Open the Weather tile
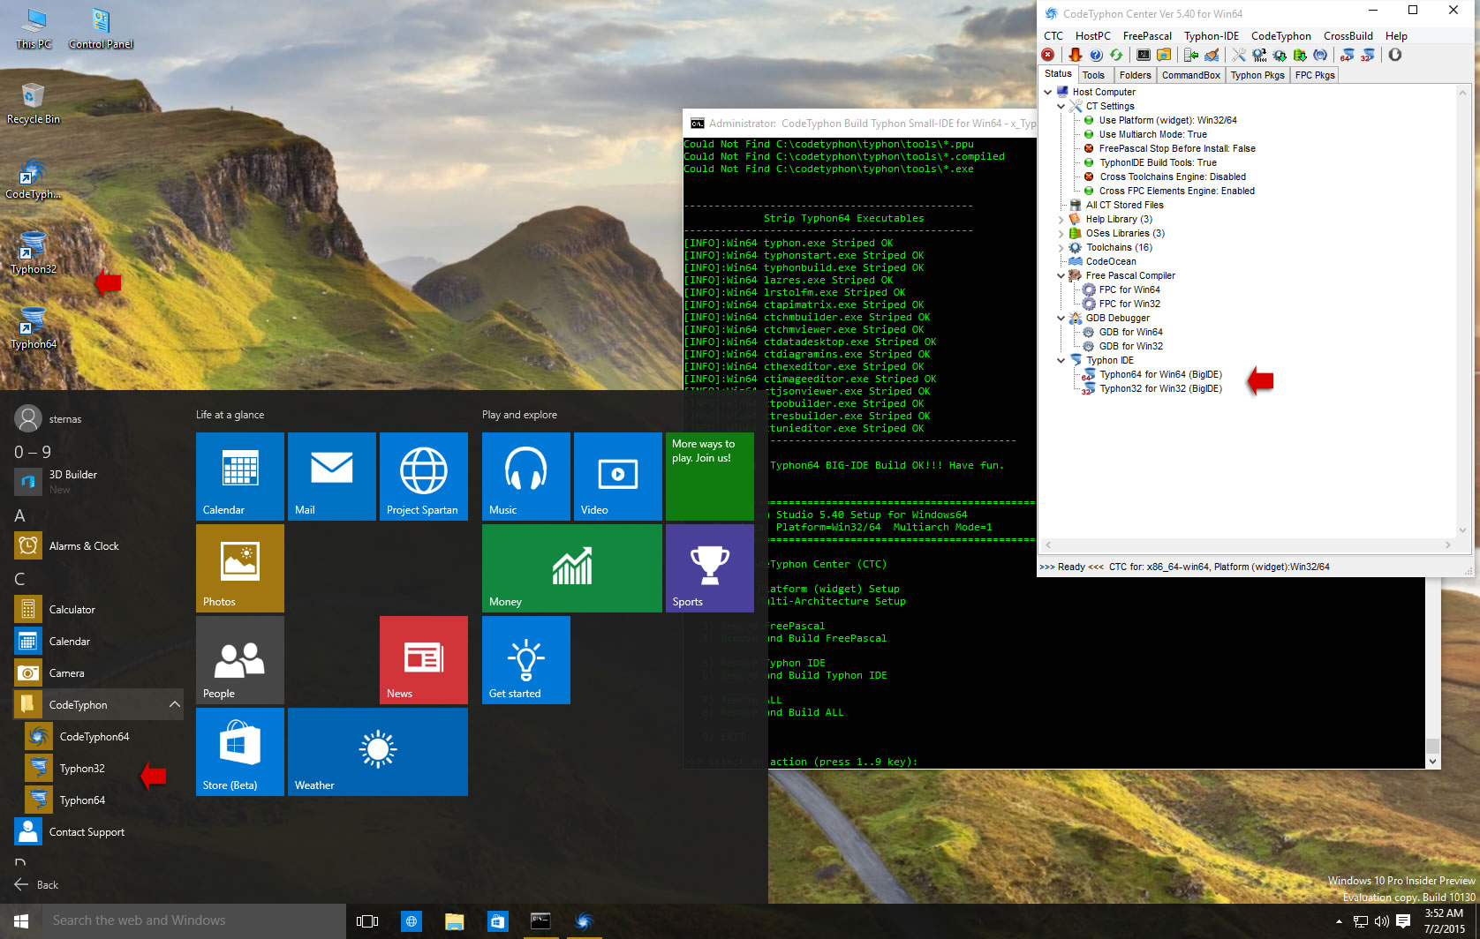This screenshot has width=1480, height=939. pos(378,752)
